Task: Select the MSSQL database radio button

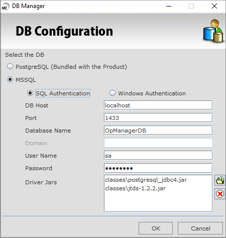Action: pyautogui.click(x=10, y=79)
